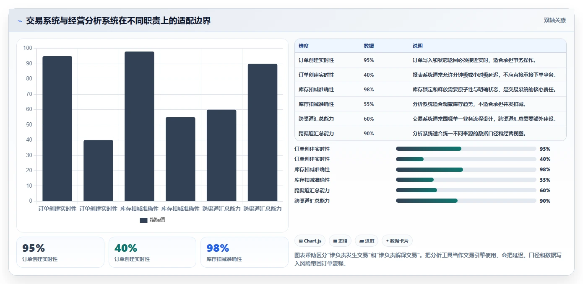This screenshot has width=583, height=284.
Task: Click the tallest chart bar at 98
Action: coord(139,126)
